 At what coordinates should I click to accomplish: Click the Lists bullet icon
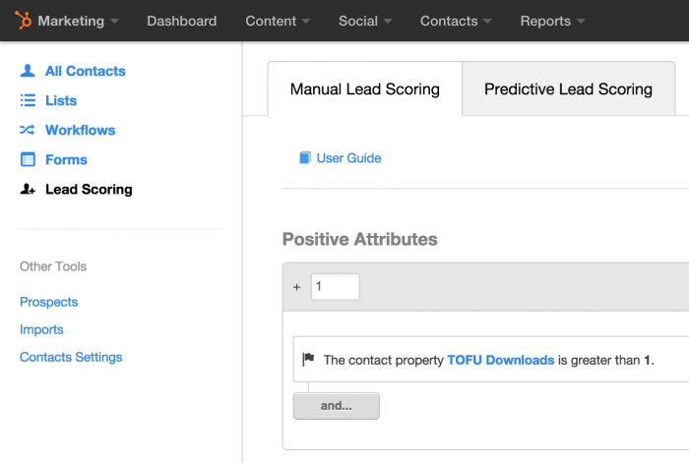[28, 100]
